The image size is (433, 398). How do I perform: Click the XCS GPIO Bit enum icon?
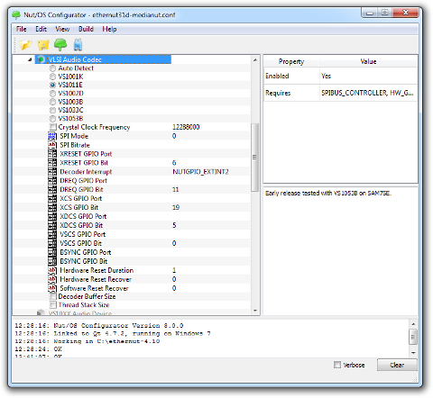pos(52,207)
